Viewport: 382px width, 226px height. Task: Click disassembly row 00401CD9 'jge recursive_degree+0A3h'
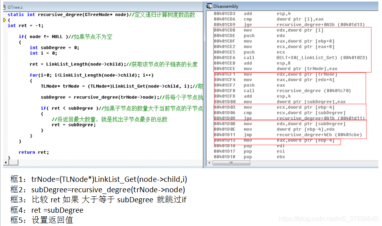point(289,24)
